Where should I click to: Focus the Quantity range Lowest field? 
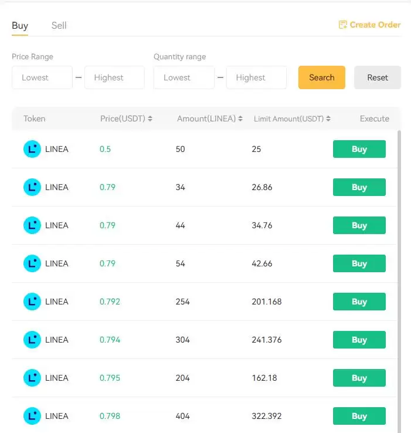click(x=184, y=77)
